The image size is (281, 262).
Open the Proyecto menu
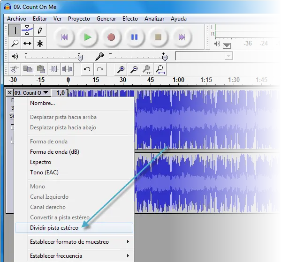(79, 19)
